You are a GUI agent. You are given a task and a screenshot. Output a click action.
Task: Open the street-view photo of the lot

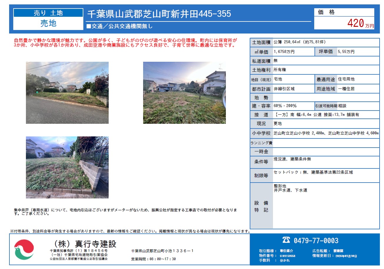[67, 93]
